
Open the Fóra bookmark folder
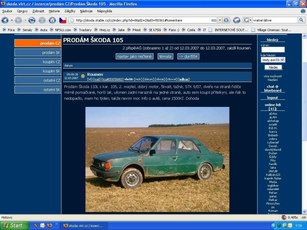[x=8, y=30]
